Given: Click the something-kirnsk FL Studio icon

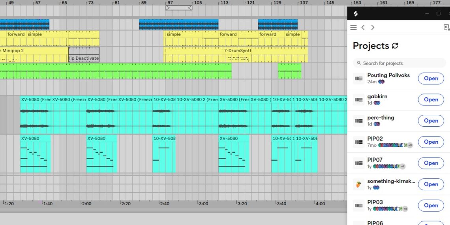Looking at the screenshot, I should pos(359,184).
